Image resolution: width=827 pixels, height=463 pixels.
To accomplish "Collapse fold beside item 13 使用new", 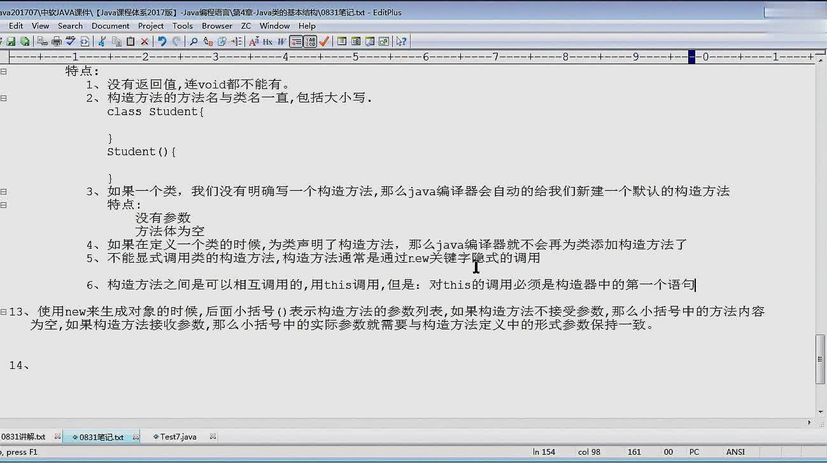I will [x=3, y=312].
